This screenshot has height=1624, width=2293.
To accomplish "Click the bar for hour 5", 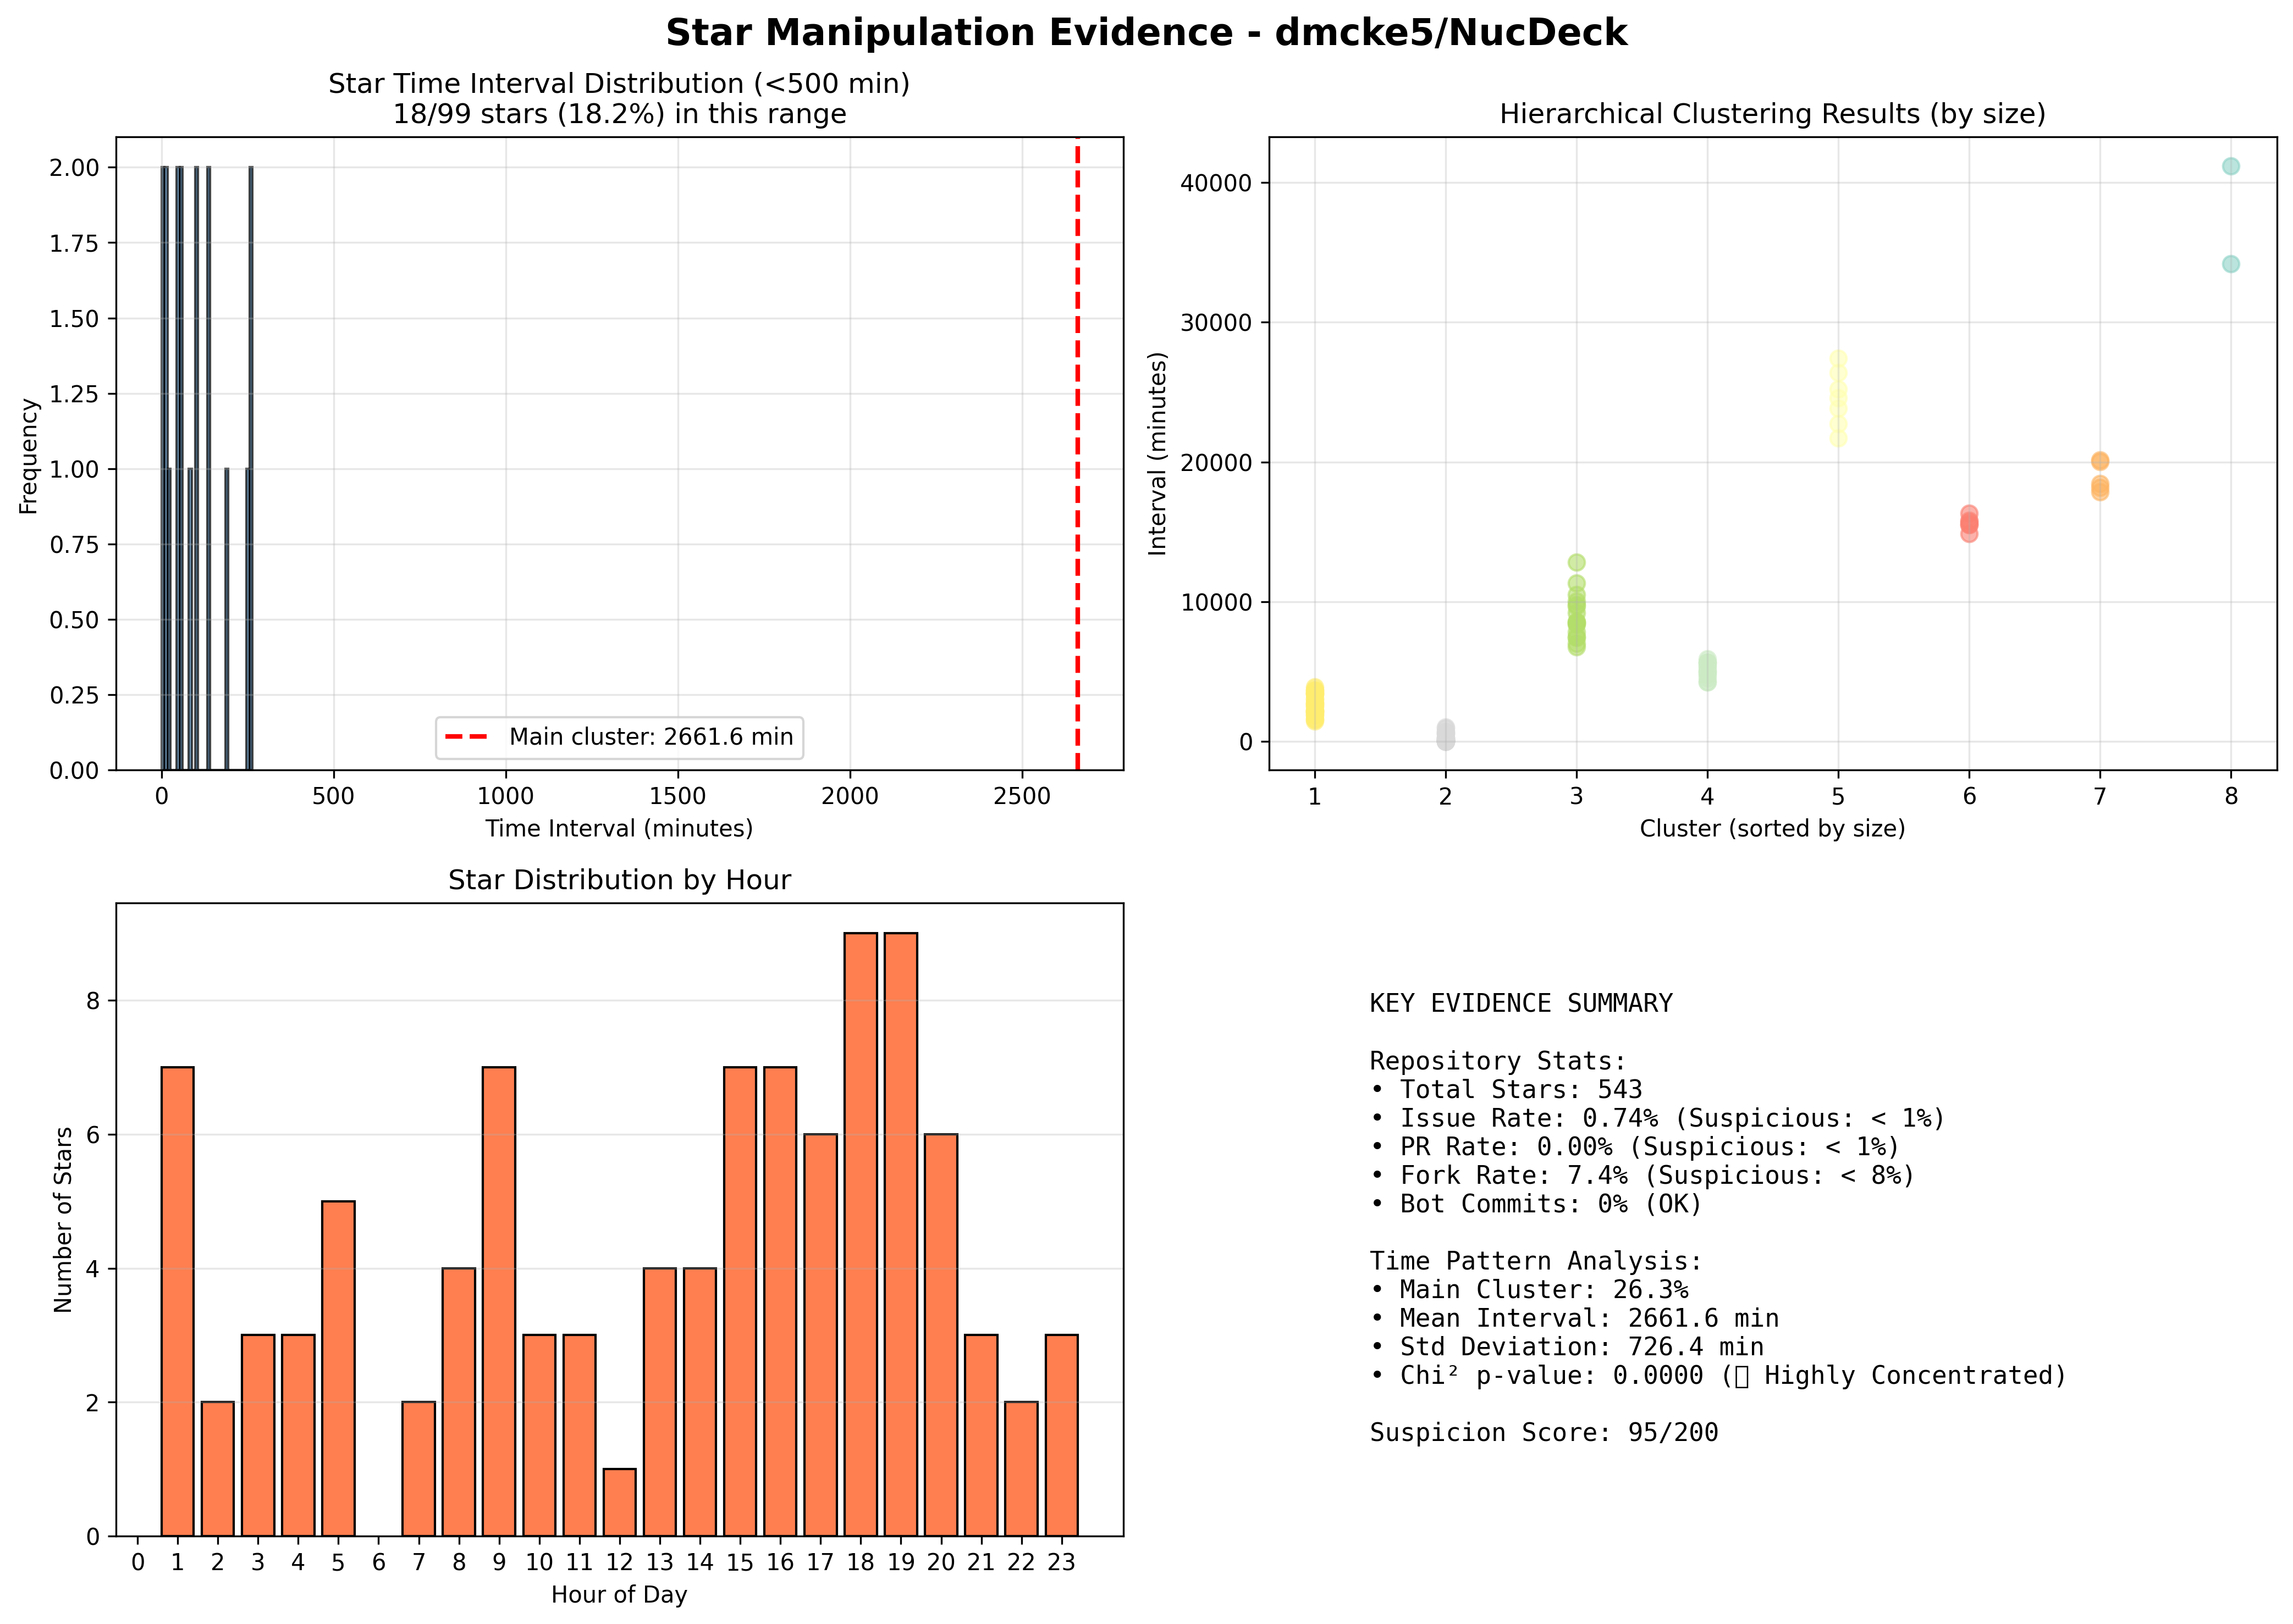I will [x=338, y=1368].
